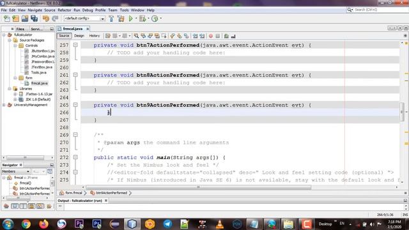Click the Find Previous Occurrence editor icon
409x230 pixels.
coord(143,36)
